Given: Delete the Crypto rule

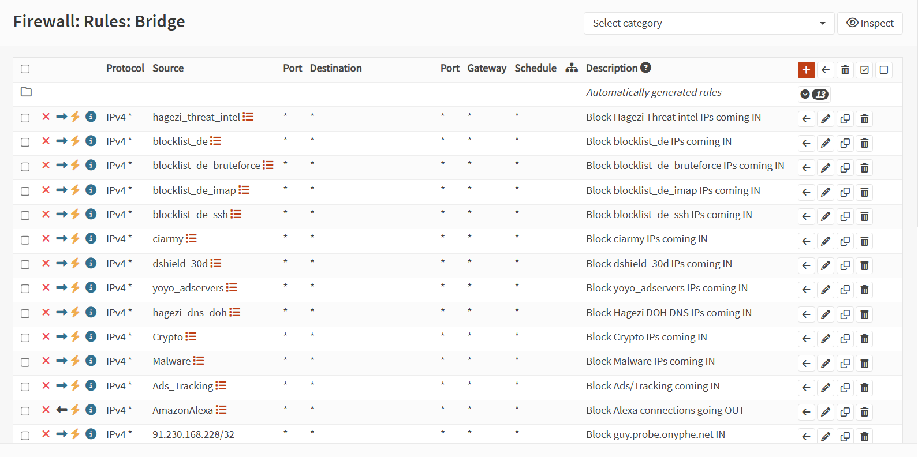Looking at the screenshot, I should click(864, 339).
